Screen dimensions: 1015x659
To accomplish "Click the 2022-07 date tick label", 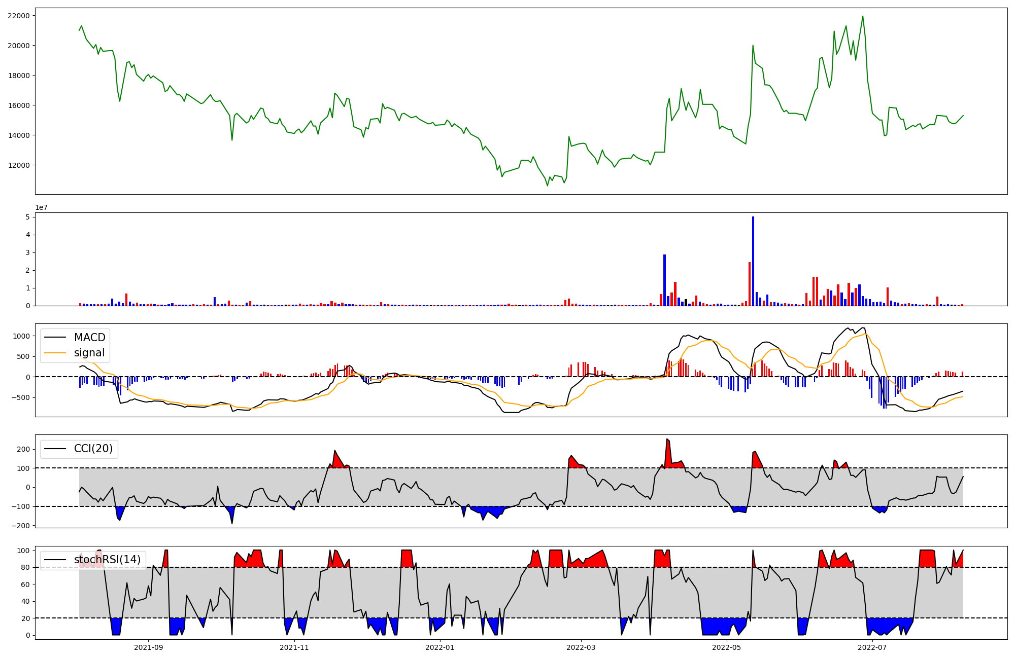I will click(872, 647).
